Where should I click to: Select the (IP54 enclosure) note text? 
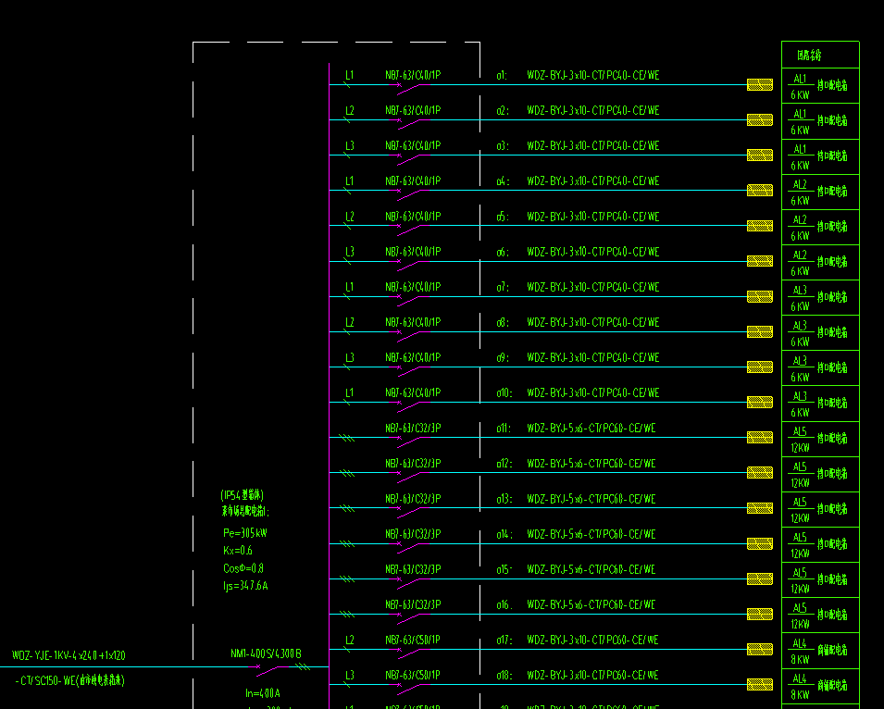(242, 495)
